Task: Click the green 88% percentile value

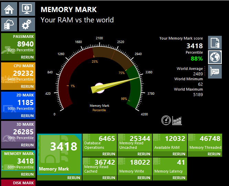Action: pos(197,59)
